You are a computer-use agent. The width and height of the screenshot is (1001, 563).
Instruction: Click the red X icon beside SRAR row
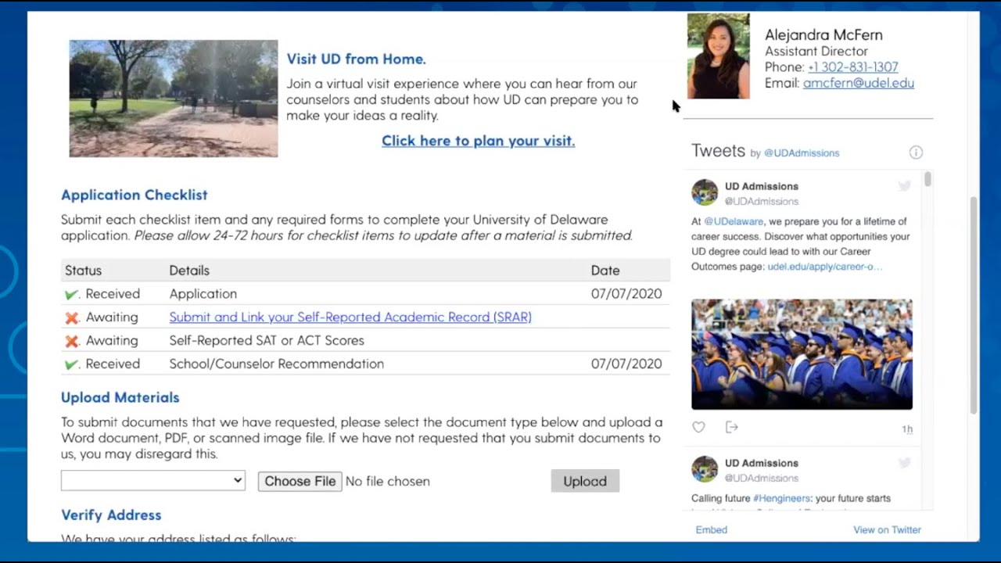(x=71, y=317)
